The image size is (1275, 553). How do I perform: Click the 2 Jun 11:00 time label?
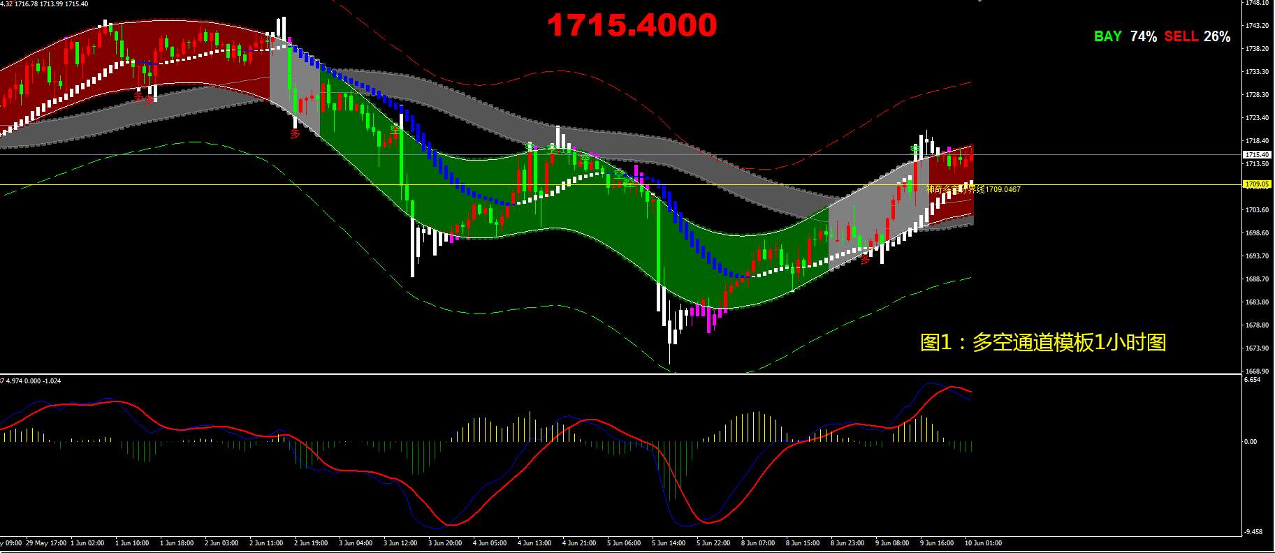pyautogui.click(x=266, y=543)
